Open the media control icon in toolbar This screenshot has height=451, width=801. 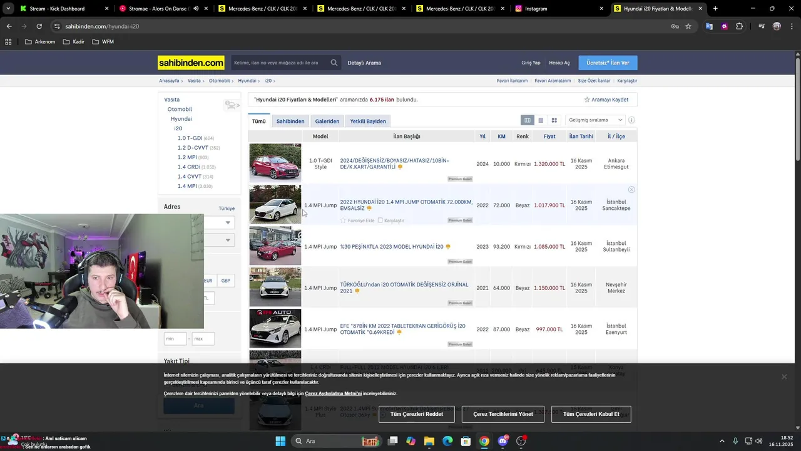coord(762,26)
